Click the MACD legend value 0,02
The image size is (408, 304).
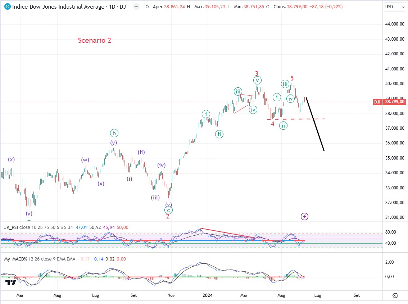[x=110, y=259]
